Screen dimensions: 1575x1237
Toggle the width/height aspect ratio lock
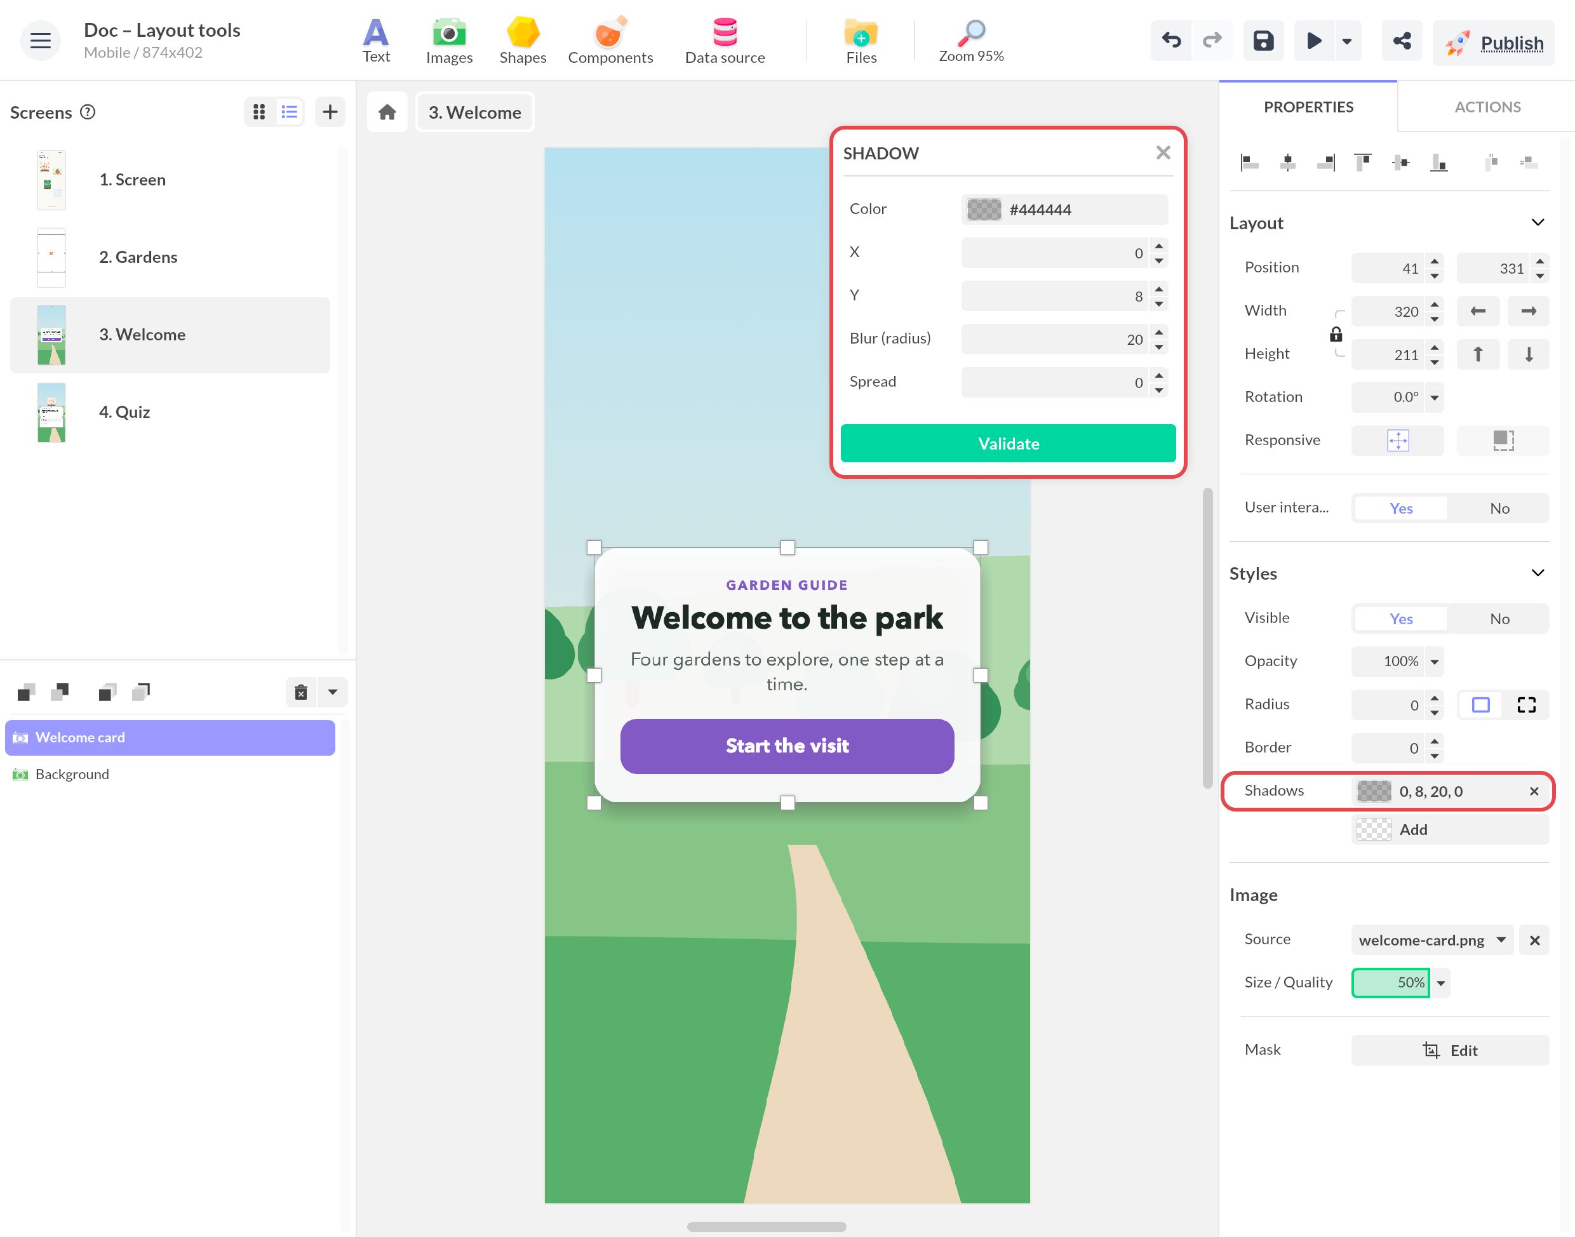[x=1336, y=334]
